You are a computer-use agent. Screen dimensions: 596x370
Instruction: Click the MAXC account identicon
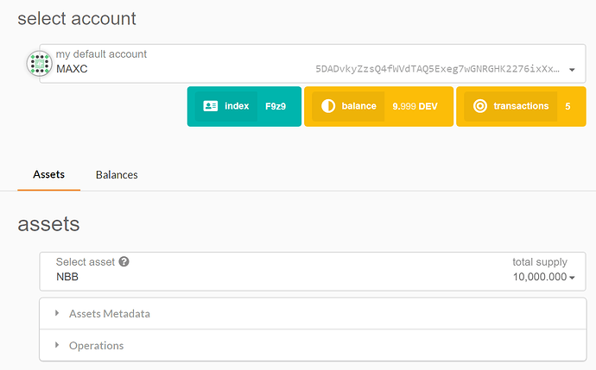click(39, 63)
